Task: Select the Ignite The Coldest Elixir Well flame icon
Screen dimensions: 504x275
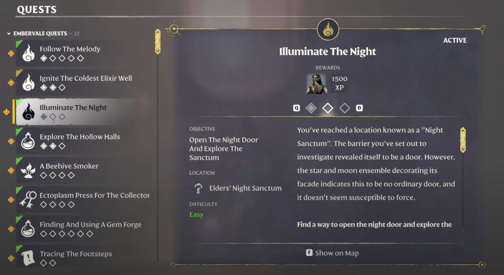Action: coord(29,83)
